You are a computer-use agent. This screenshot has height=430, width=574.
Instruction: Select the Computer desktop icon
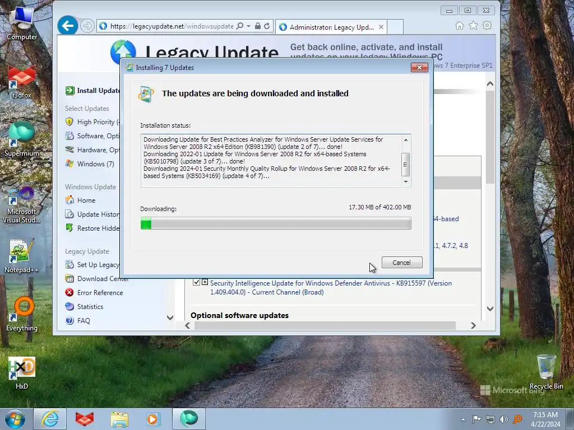click(x=22, y=22)
